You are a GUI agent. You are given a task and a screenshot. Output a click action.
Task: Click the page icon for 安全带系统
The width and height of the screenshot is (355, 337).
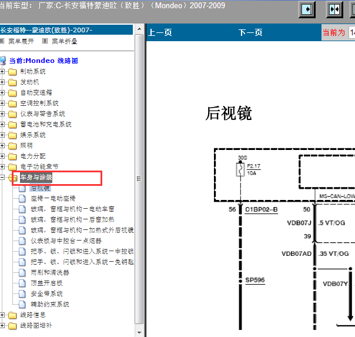coord(22,293)
